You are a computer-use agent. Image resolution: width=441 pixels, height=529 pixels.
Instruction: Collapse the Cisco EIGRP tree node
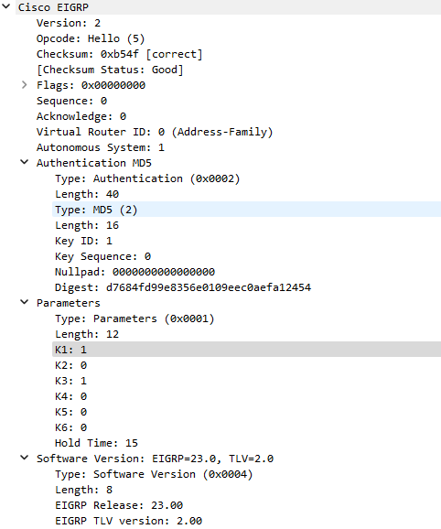coord(6,5)
